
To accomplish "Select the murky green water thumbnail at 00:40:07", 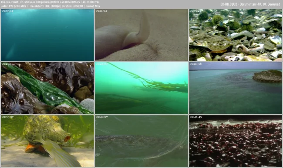I will click(141, 141).
